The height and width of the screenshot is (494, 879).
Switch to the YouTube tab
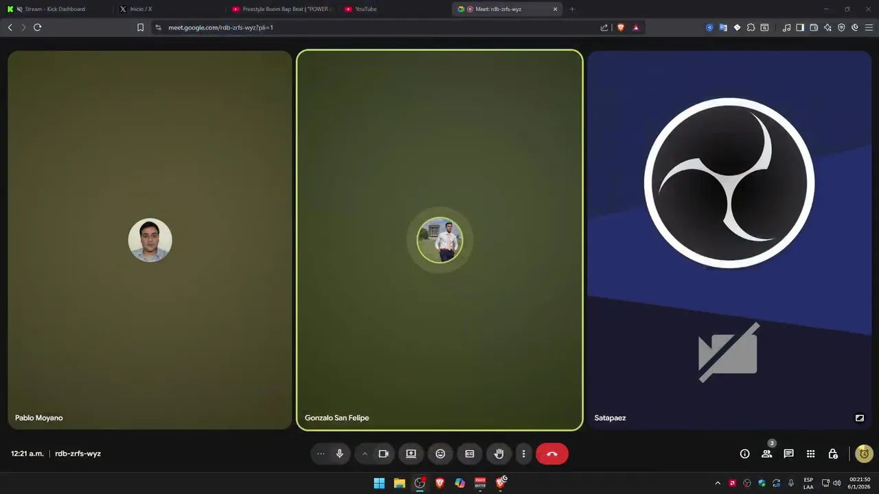coord(395,9)
